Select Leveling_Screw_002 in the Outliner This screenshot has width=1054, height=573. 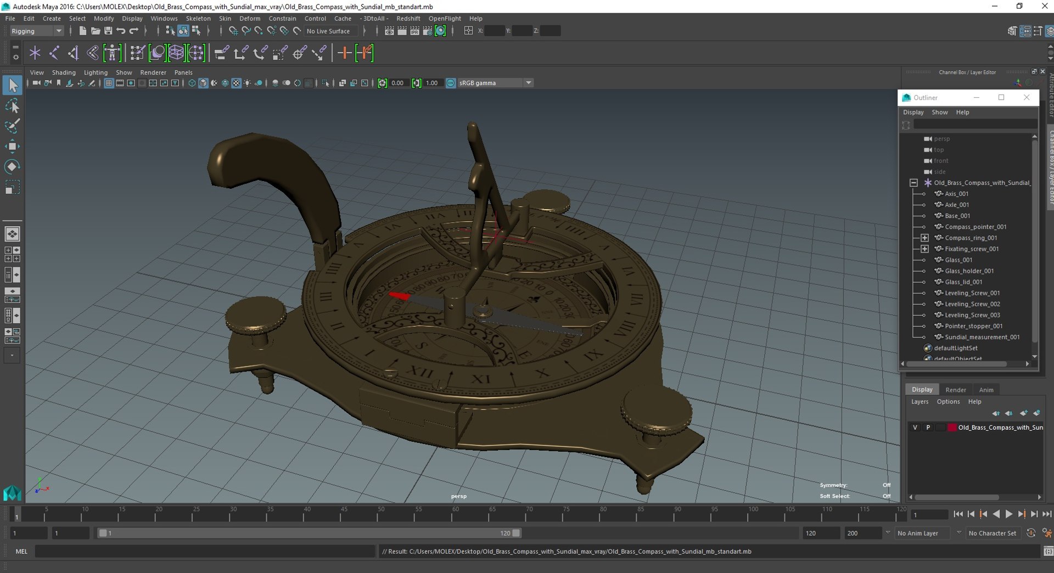tap(972, 304)
